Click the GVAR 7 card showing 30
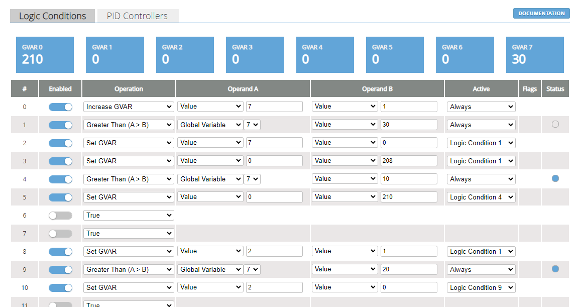 pyautogui.click(x=535, y=54)
